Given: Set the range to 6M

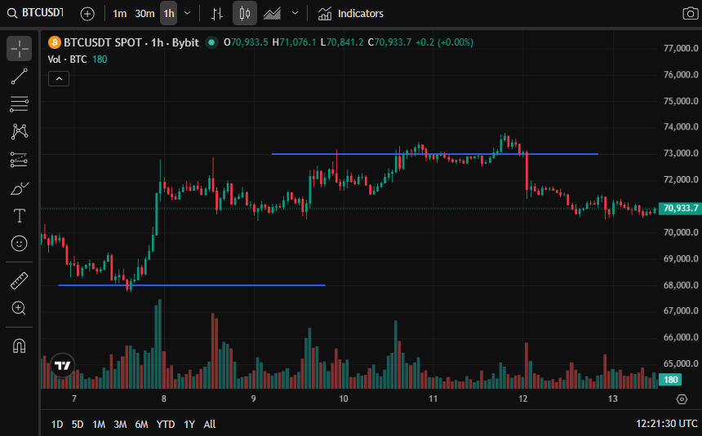Looking at the screenshot, I should click(x=141, y=425).
